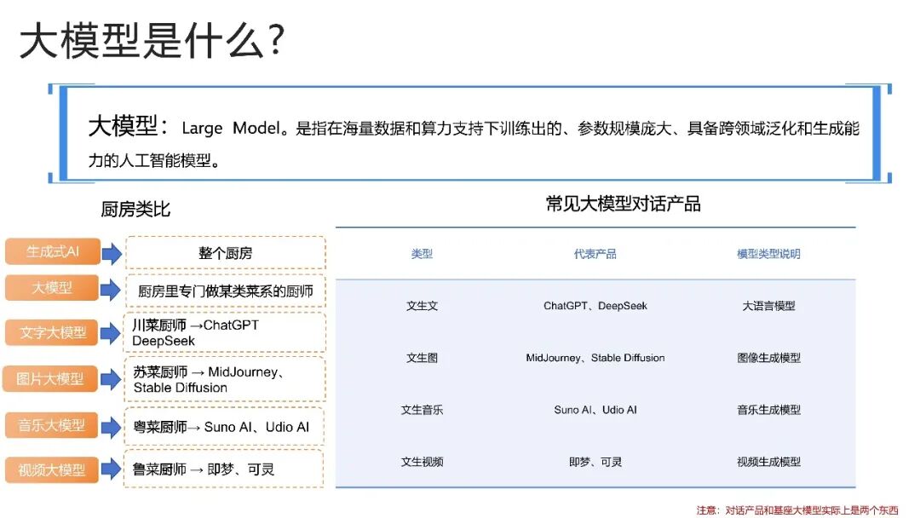Click the 生成式AI orange label
Viewport: 920px width, 518px height.
52,251
